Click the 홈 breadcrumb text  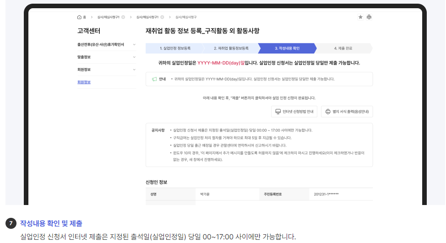tap(84, 17)
